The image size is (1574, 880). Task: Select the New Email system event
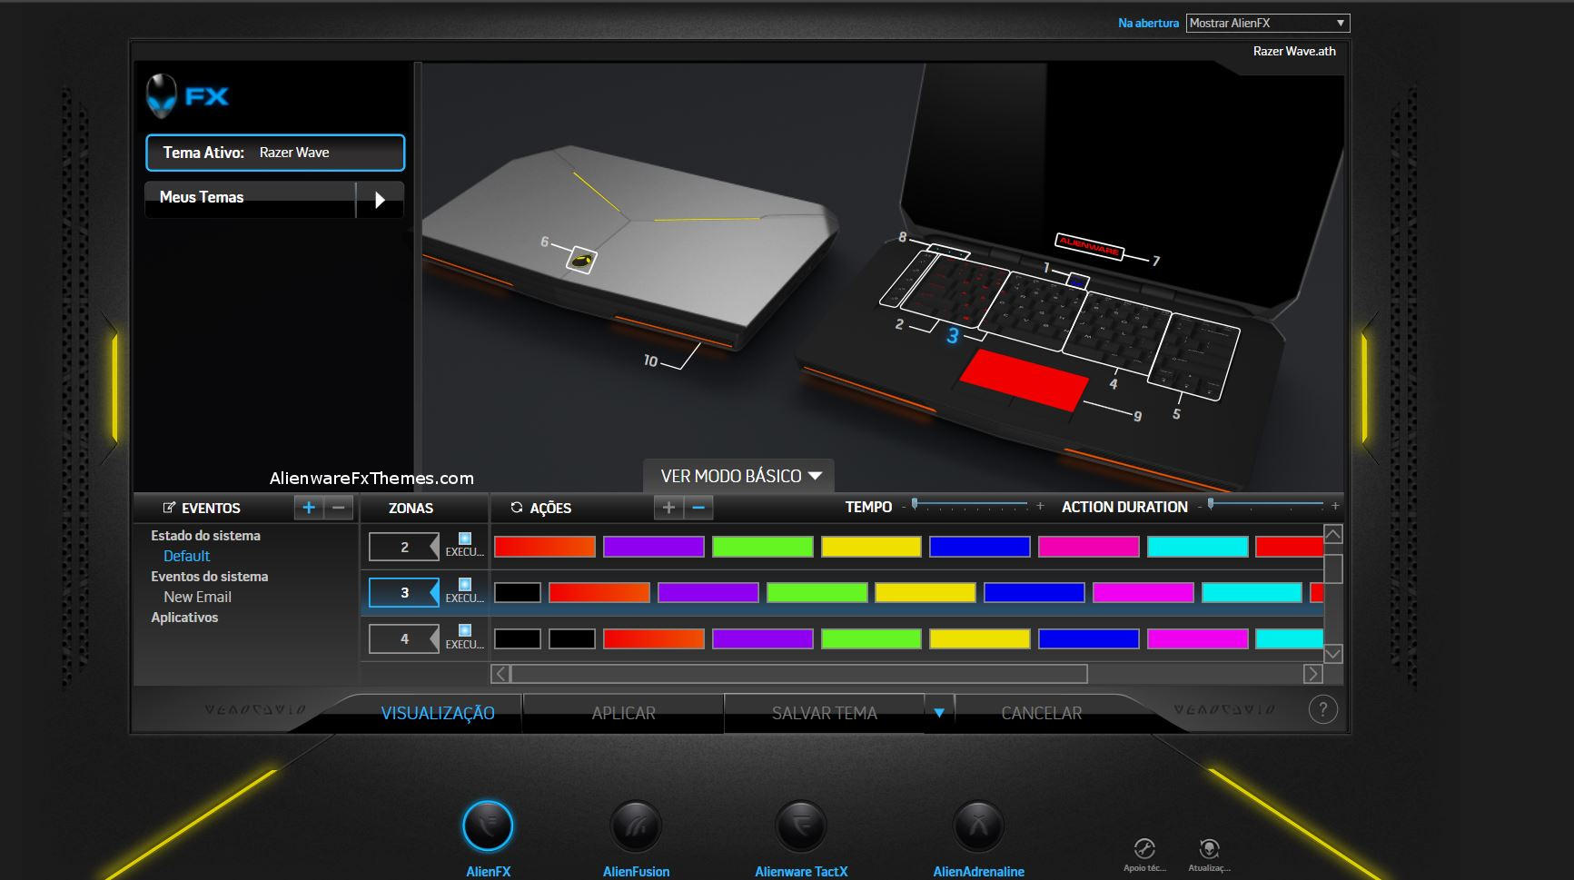[x=197, y=597]
